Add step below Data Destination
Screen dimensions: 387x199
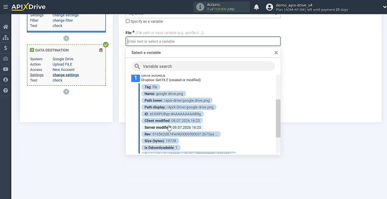point(66,92)
